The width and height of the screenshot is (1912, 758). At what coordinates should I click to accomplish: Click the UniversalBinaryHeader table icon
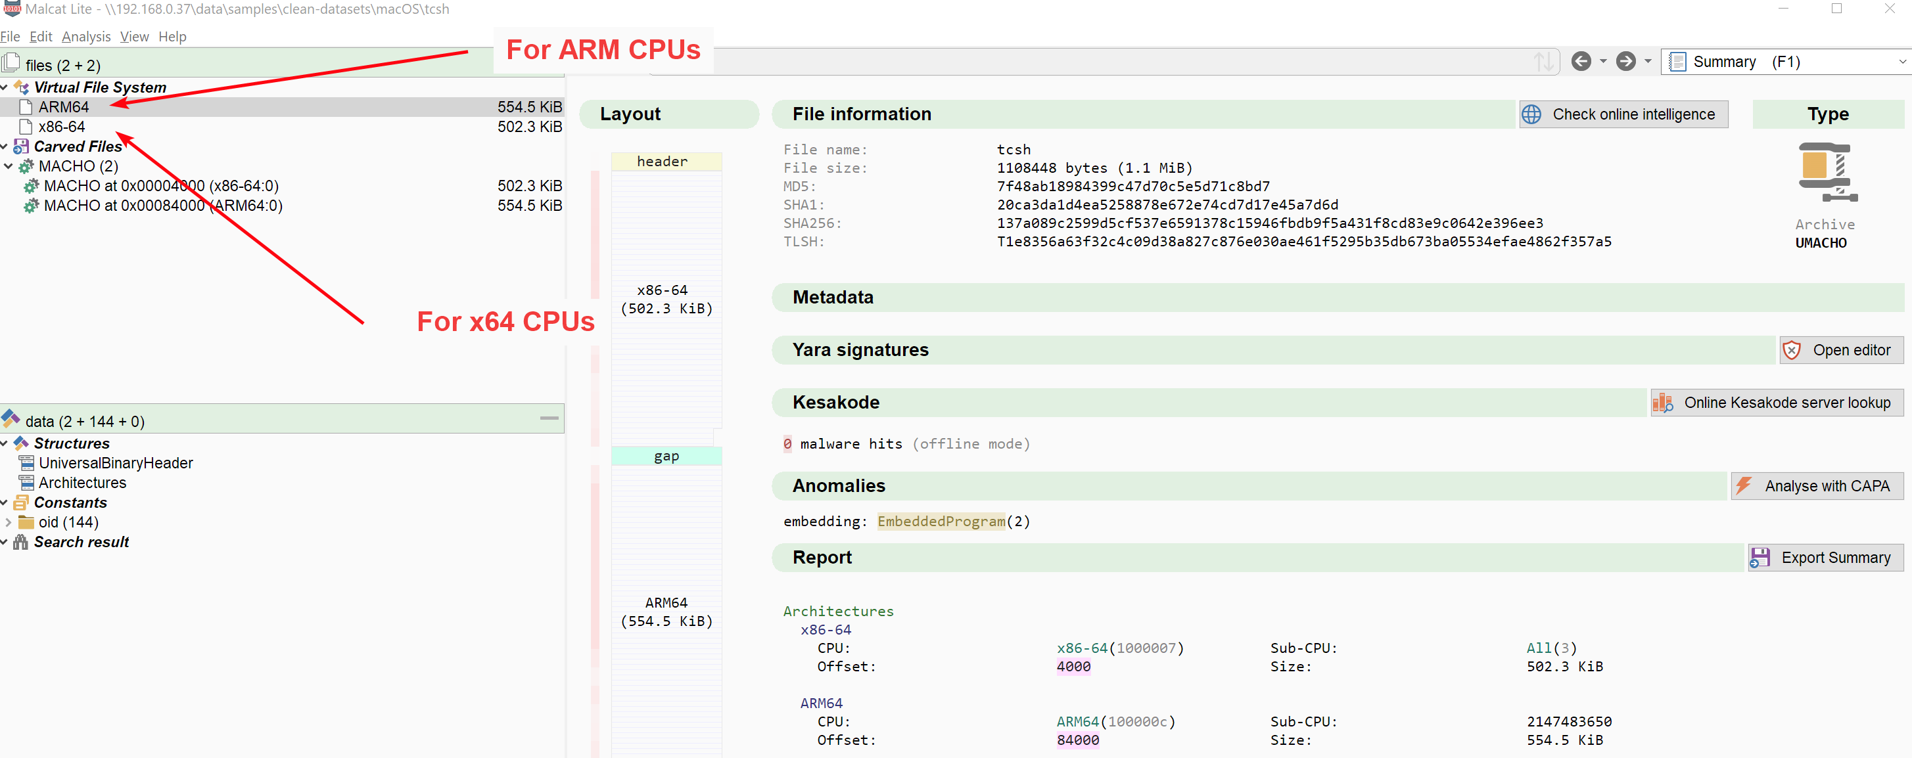click(x=27, y=463)
